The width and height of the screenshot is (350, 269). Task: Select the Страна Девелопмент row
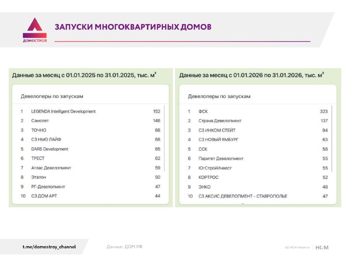pos(258,121)
